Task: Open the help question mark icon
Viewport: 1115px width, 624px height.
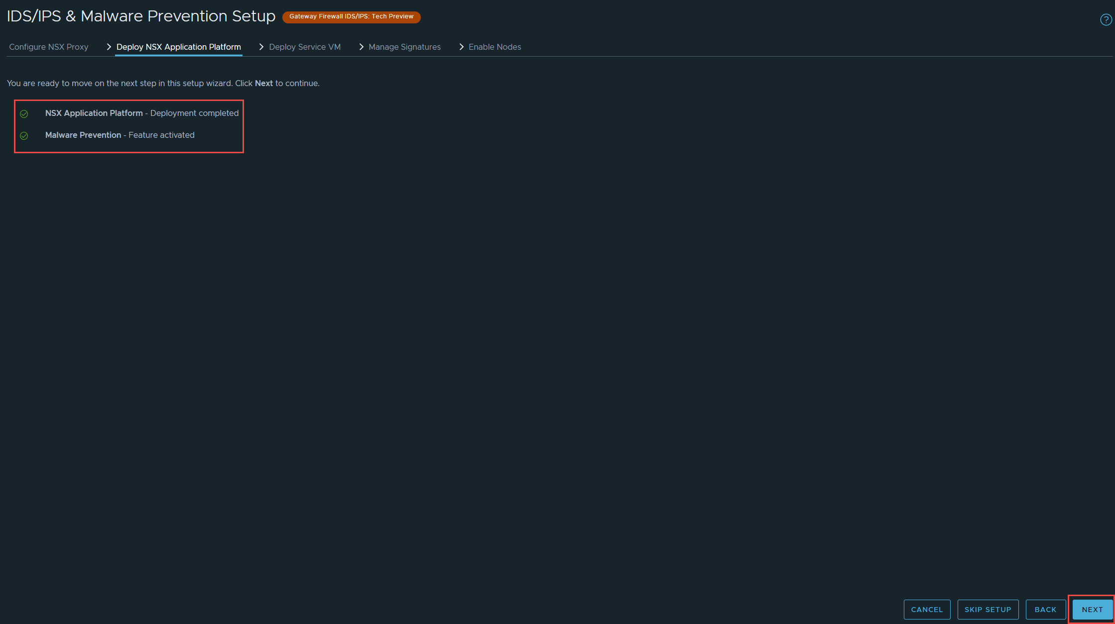Action: pyautogui.click(x=1106, y=20)
